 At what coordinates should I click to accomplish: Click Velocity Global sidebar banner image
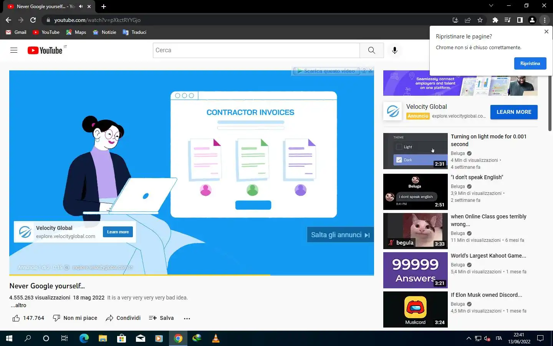460,83
